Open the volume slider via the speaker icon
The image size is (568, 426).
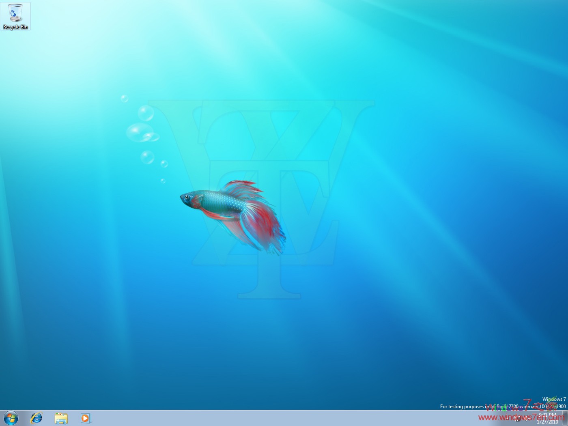coord(526,419)
